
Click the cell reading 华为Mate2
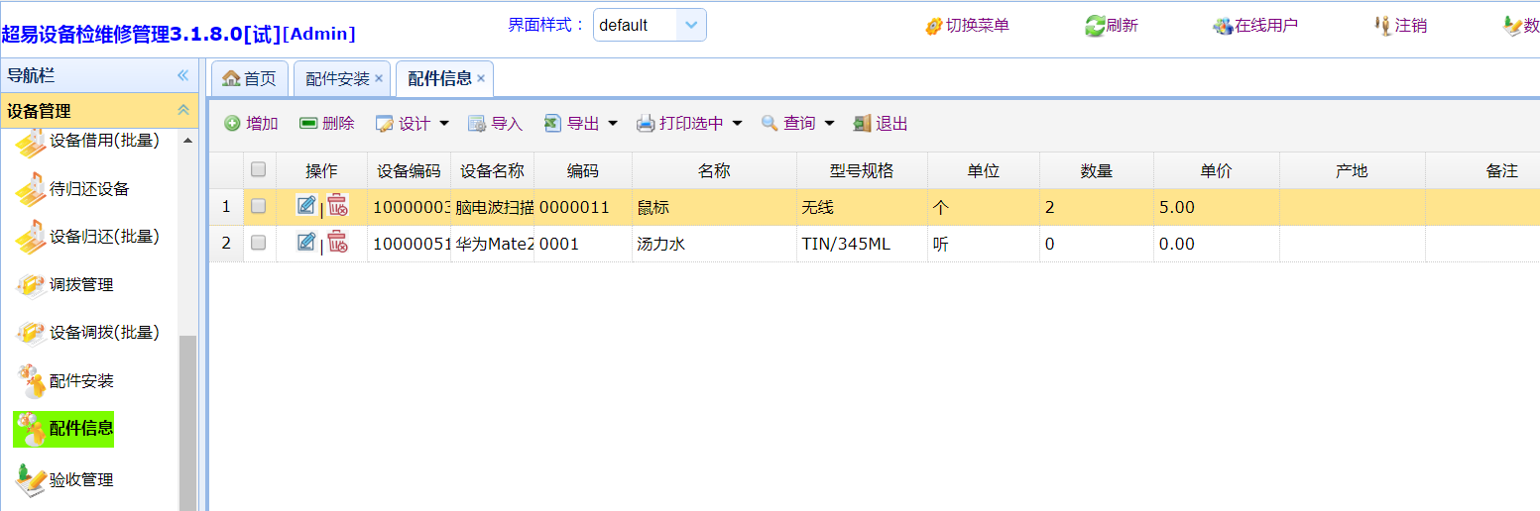(492, 244)
